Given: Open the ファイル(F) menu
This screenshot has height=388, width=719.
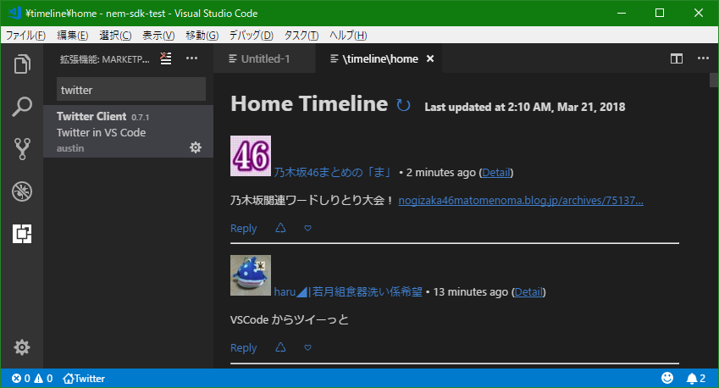Looking at the screenshot, I should pos(25,36).
